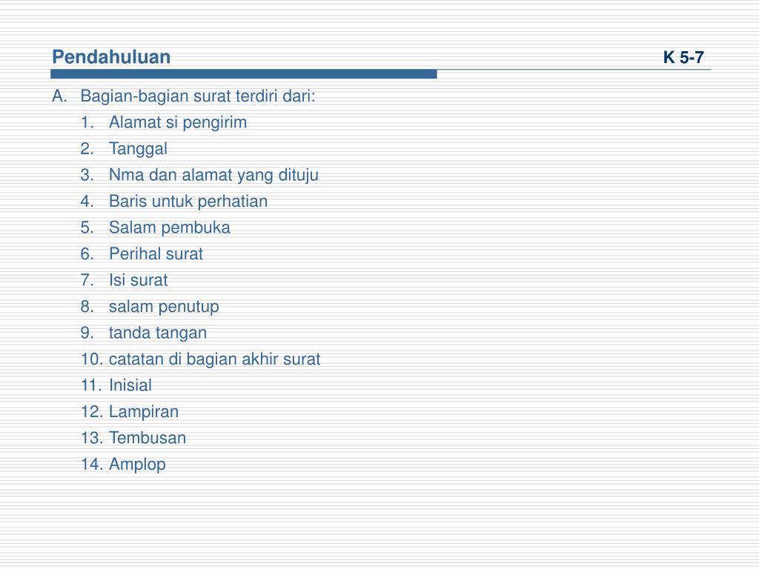Click list item Lampiran
This screenshot has width=759, height=569.
pyautogui.click(x=144, y=412)
